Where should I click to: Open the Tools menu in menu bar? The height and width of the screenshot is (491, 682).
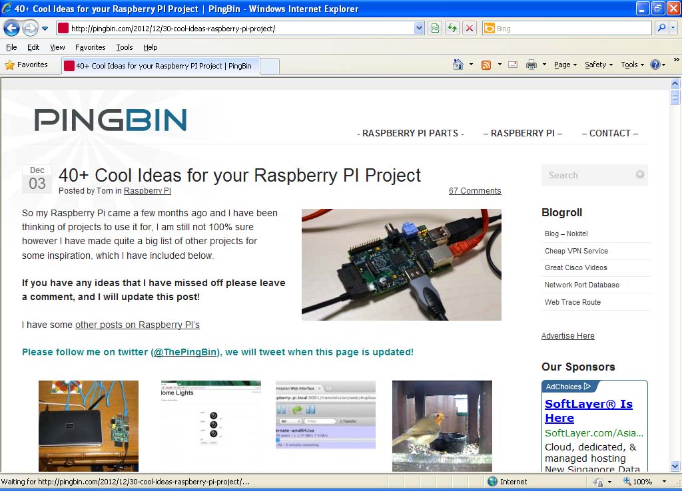click(125, 47)
